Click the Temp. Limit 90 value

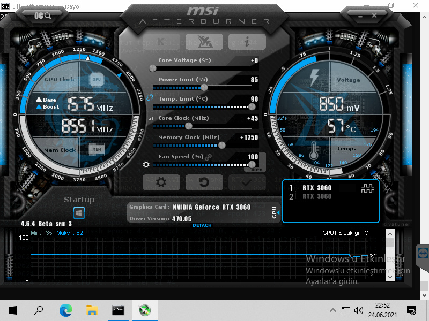(x=254, y=99)
